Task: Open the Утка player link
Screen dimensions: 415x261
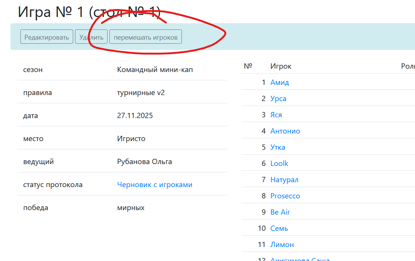Action: click(278, 147)
